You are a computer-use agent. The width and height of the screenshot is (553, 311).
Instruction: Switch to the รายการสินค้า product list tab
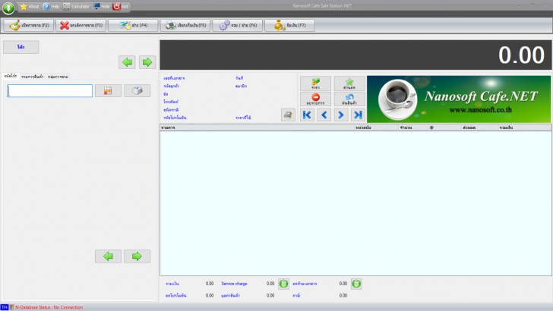[x=32, y=77]
